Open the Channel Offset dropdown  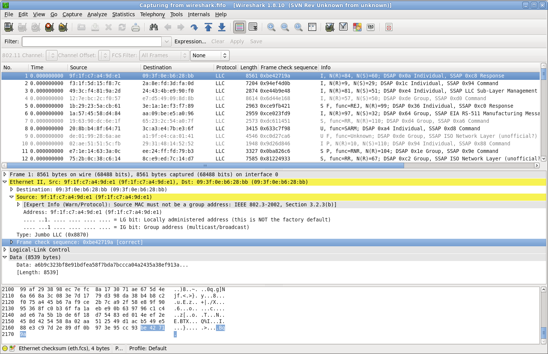(x=104, y=55)
